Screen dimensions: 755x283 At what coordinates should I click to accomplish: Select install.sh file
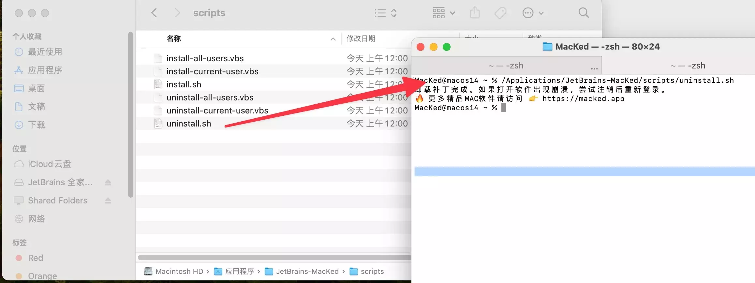click(x=184, y=84)
